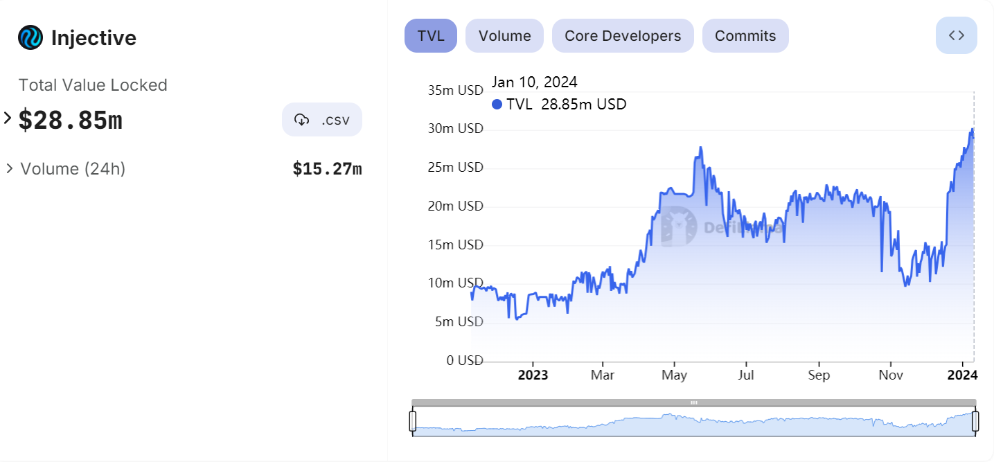Toggle the TVL chart metric
The image size is (994, 462).
[430, 36]
